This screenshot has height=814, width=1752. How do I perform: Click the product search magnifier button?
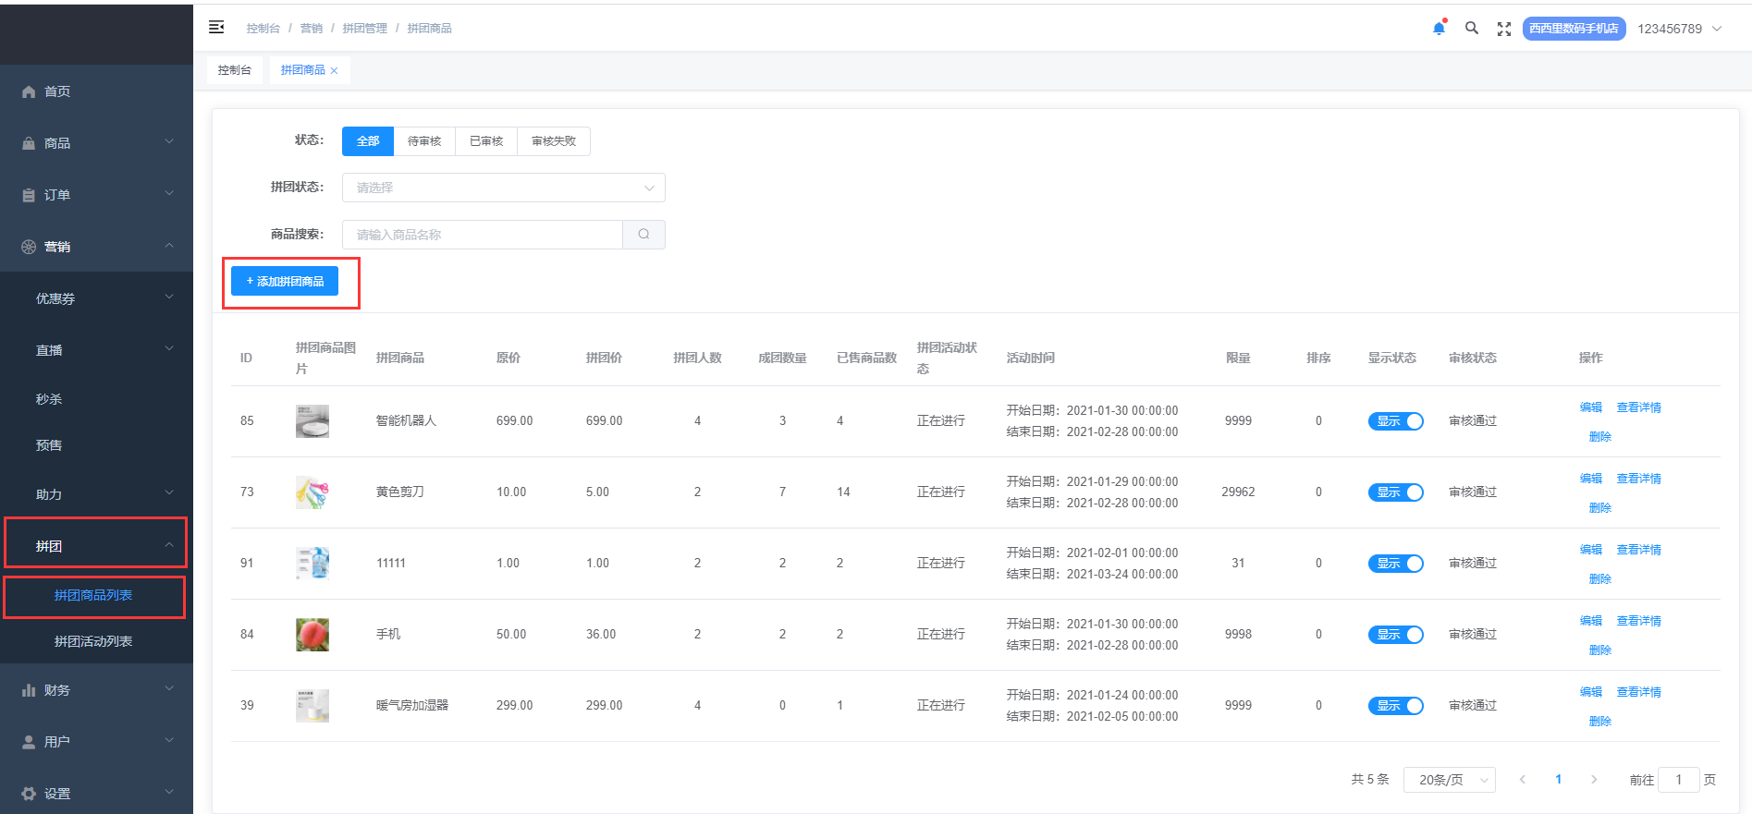coord(643,235)
